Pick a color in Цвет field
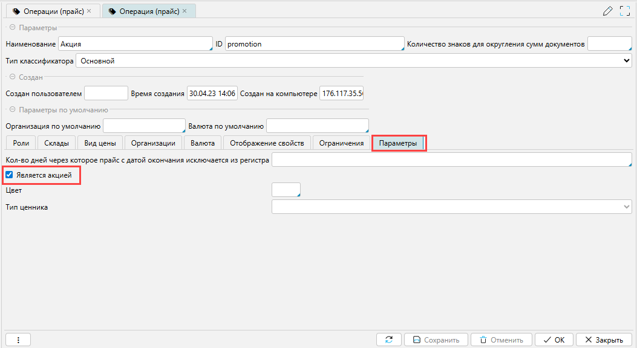This screenshot has width=637, height=348. click(286, 190)
